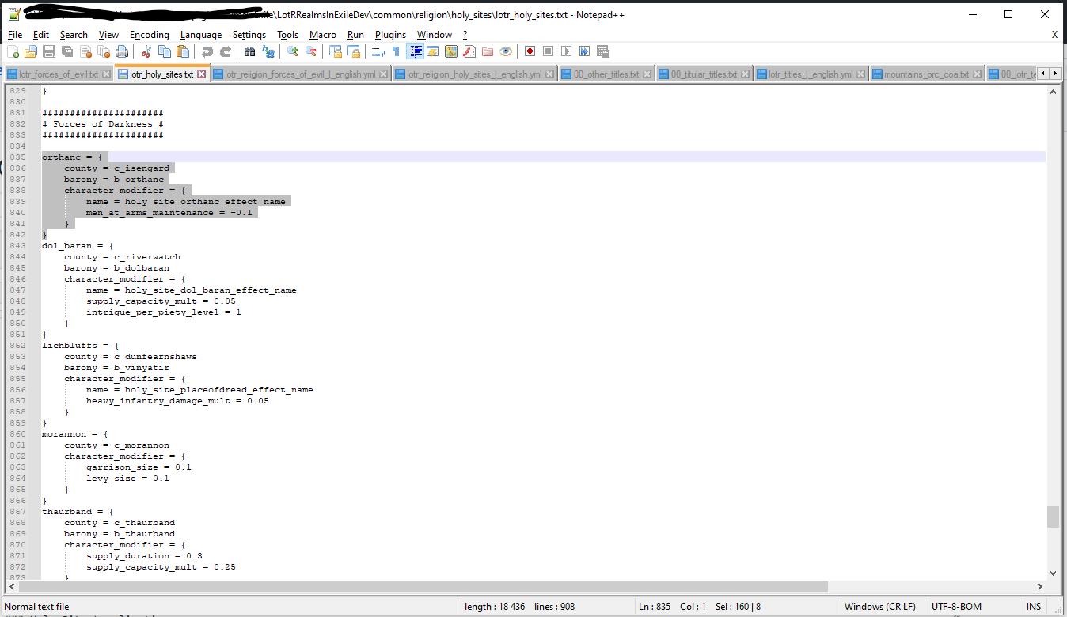Close the 00_titular_titles.txt tab

[x=745, y=74]
